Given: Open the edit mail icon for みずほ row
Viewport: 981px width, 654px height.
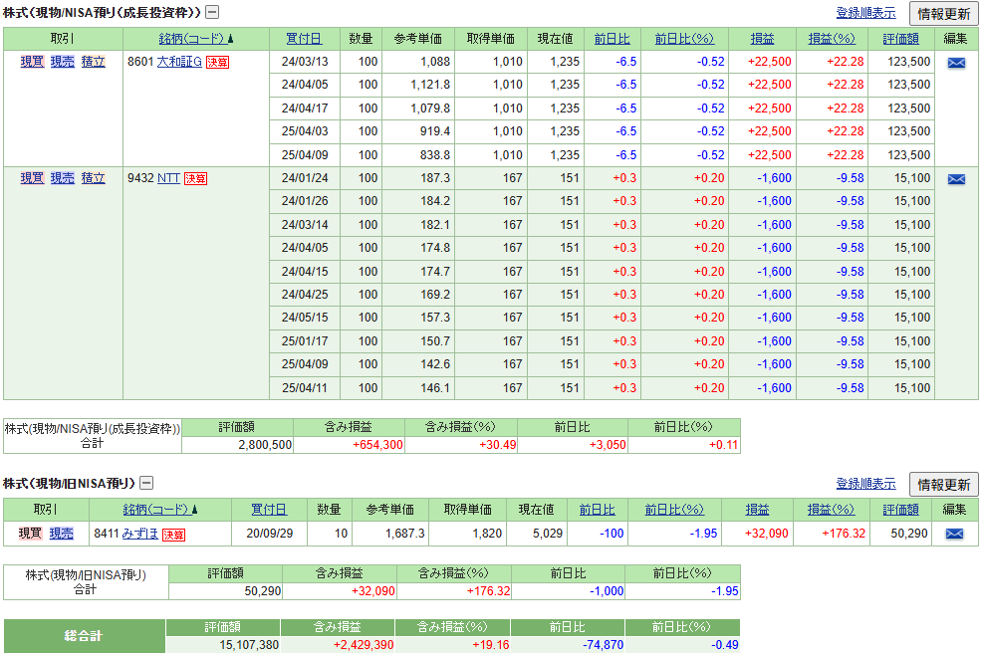Looking at the screenshot, I should [954, 534].
